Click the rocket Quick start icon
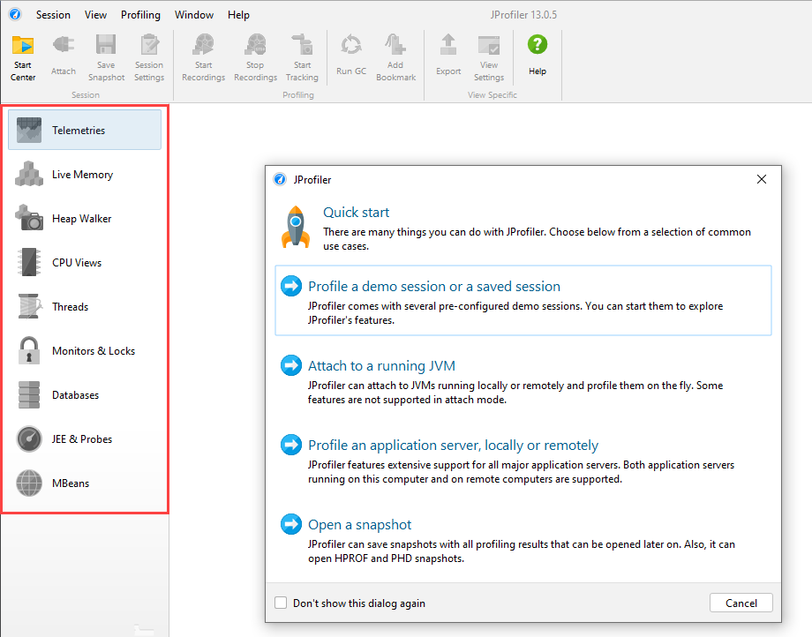812x637 pixels. [296, 227]
